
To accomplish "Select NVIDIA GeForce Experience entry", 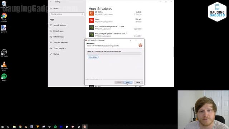I will [x=115, y=28].
